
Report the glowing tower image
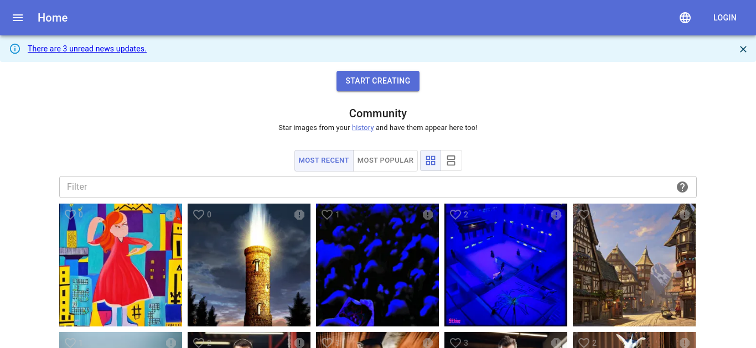tap(299, 215)
